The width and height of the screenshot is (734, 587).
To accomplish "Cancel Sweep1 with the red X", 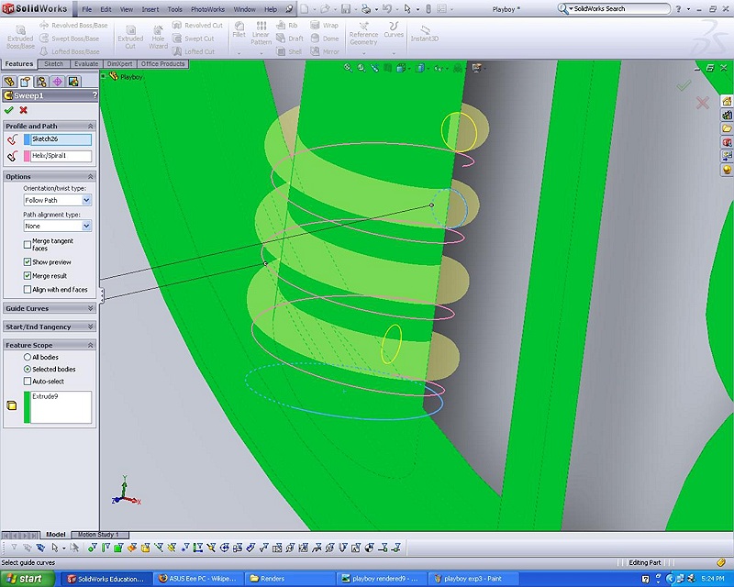I will click(x=24, y=110).
